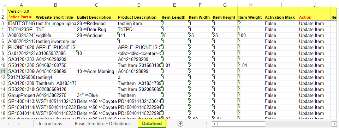Select column C header
Image resolution: width=339 pixels, height=128 pixels.
pos(96,5)
